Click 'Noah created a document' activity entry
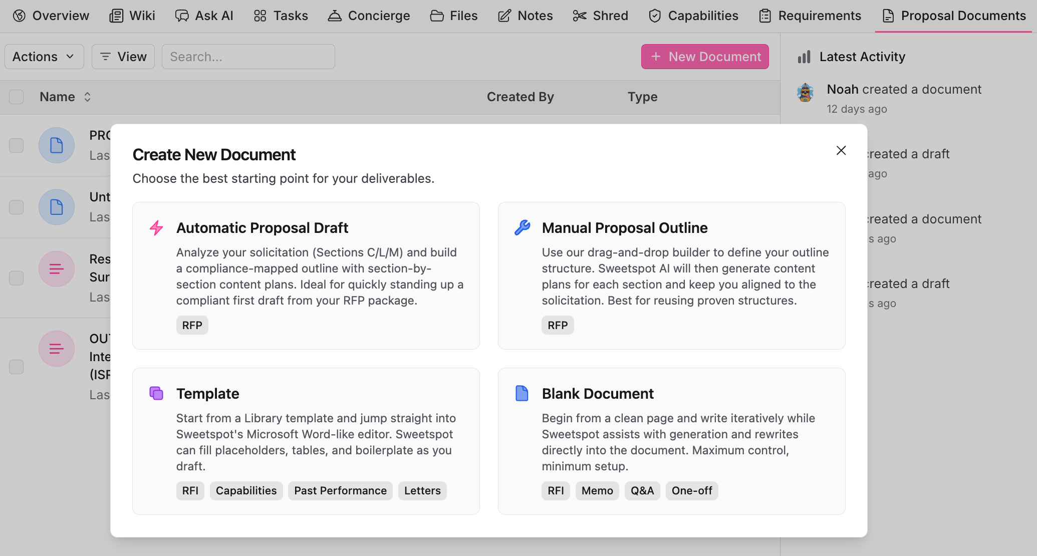The width and height of the screenshot is (1037, 556). tap(904, 89)
